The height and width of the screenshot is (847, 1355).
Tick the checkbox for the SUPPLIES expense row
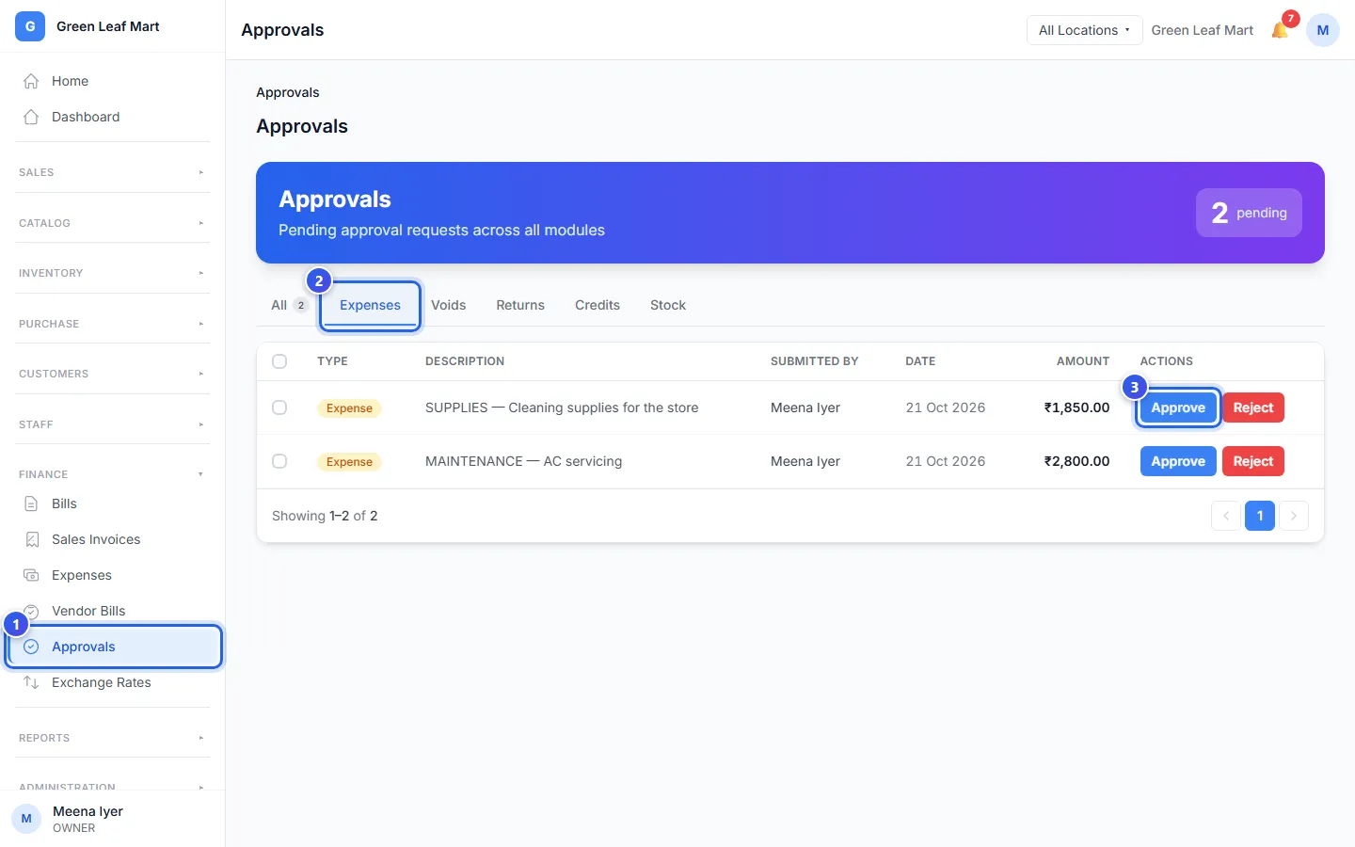[x=279, y=408]
